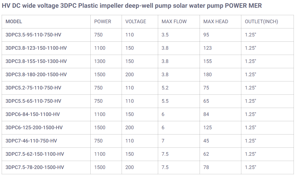Click the MODEL column header
Screen dimensions: 298x177
14,22
